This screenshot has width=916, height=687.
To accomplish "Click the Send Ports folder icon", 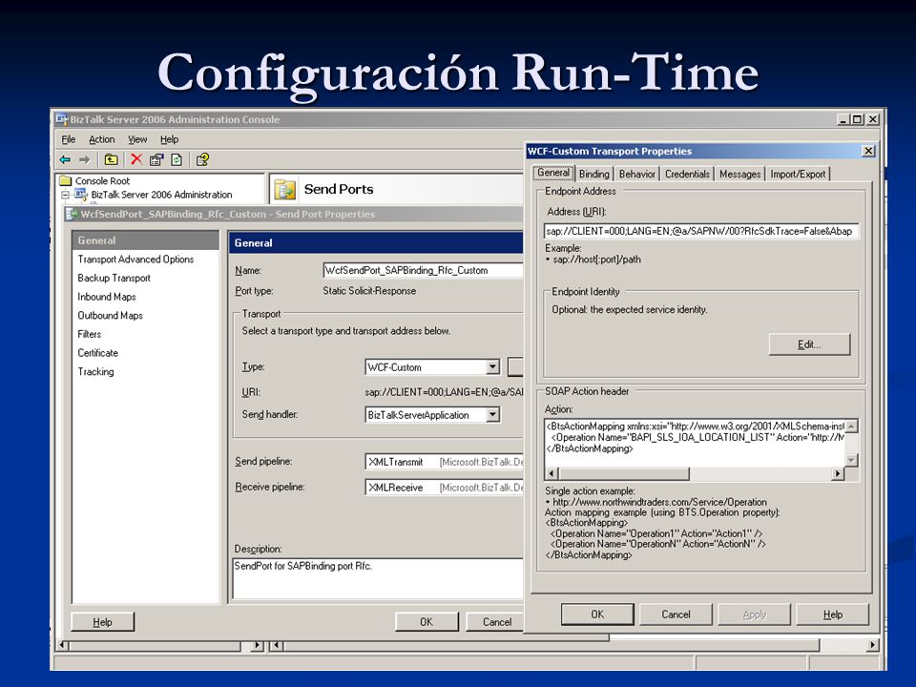I will coord(285,190).
